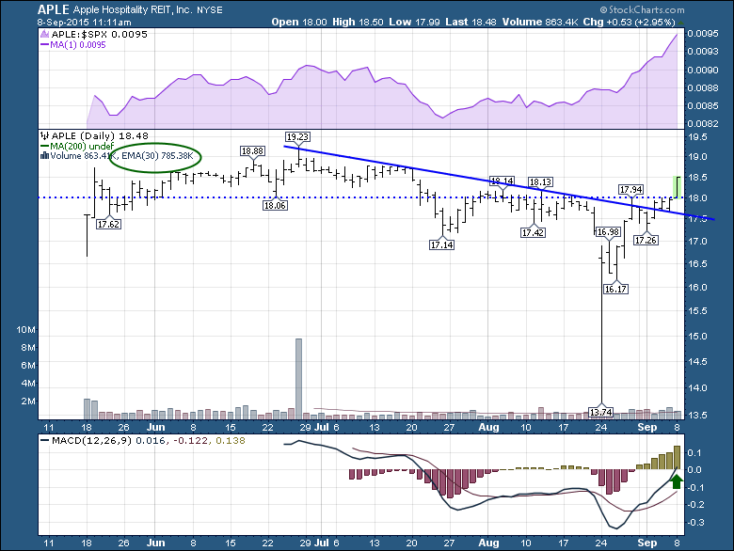Image resolution: width=734 pixels, height=551 pixels.
Task: Click the 17.94 price label
Action: (x=631, y=189)
